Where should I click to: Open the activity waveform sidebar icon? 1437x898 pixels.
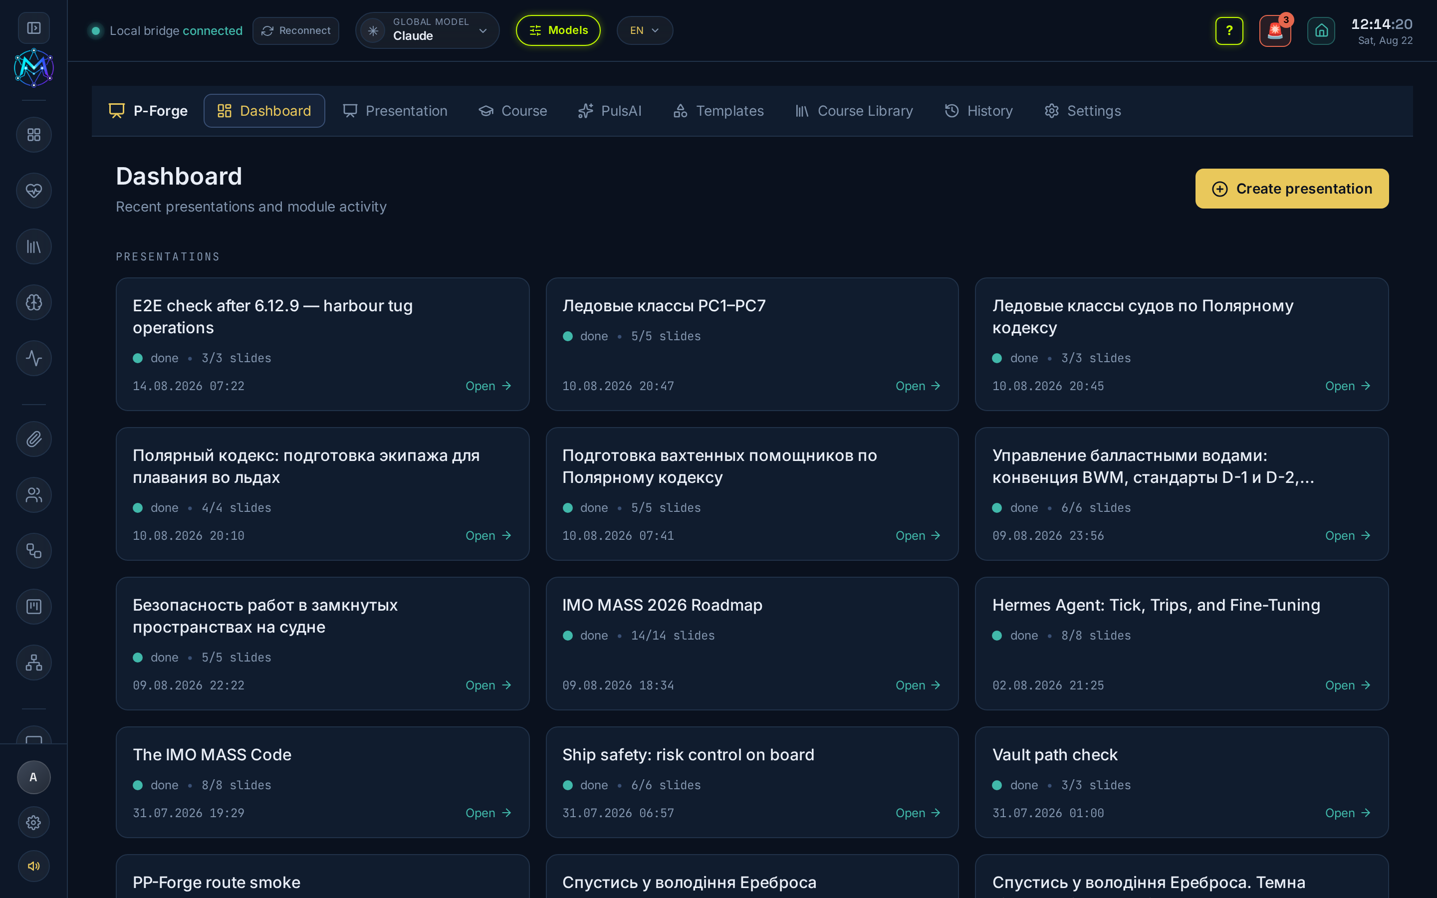pyautogui.click(x=34, y=358)
